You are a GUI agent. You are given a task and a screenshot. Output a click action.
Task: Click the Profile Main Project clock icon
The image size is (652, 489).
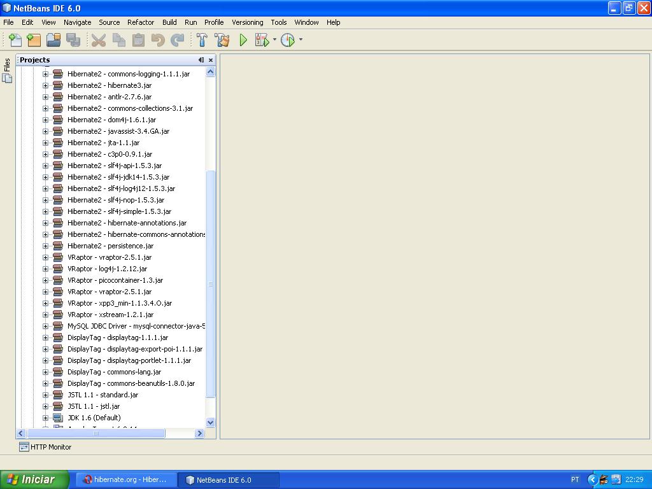(288, 40)
